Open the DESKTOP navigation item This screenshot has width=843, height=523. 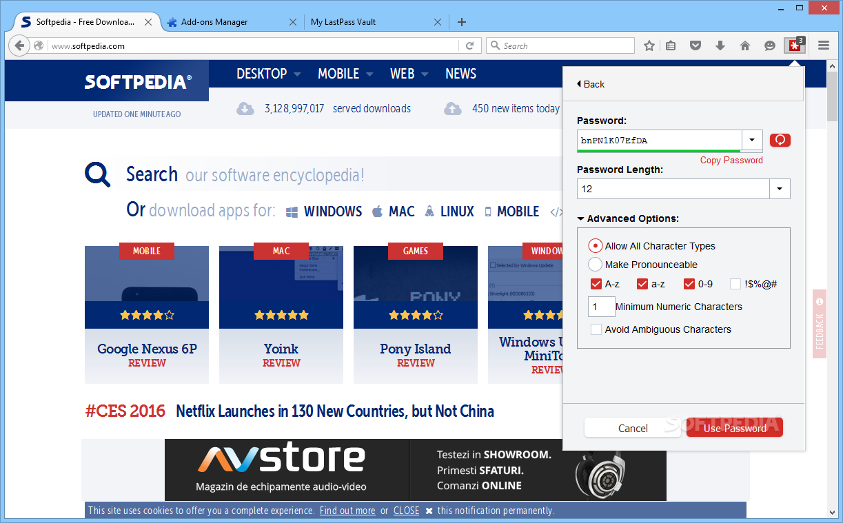point(262,74)
